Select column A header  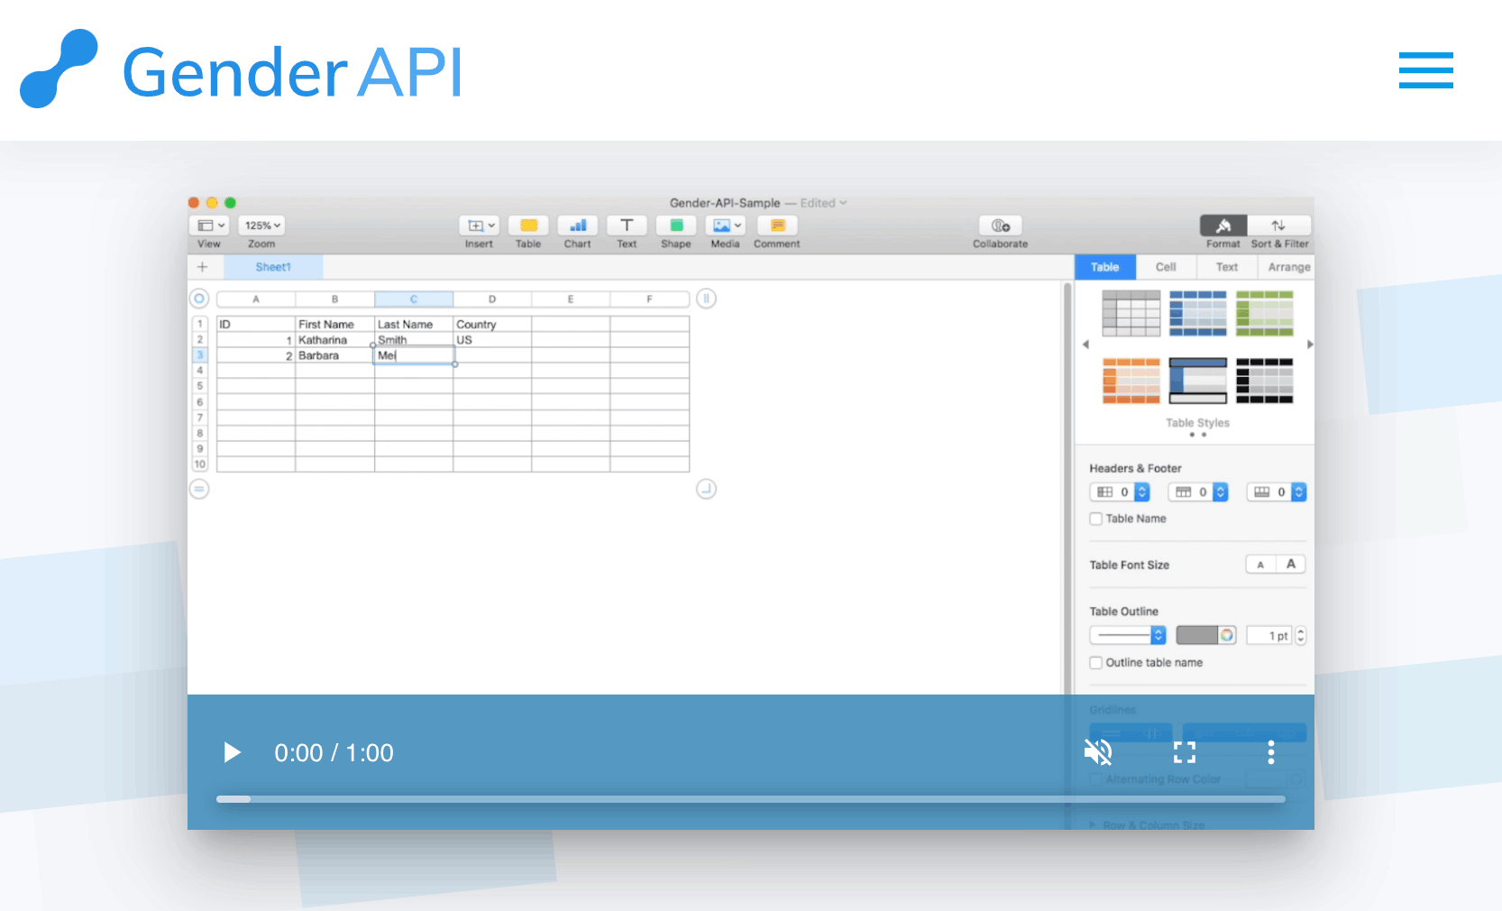(256, 299)
